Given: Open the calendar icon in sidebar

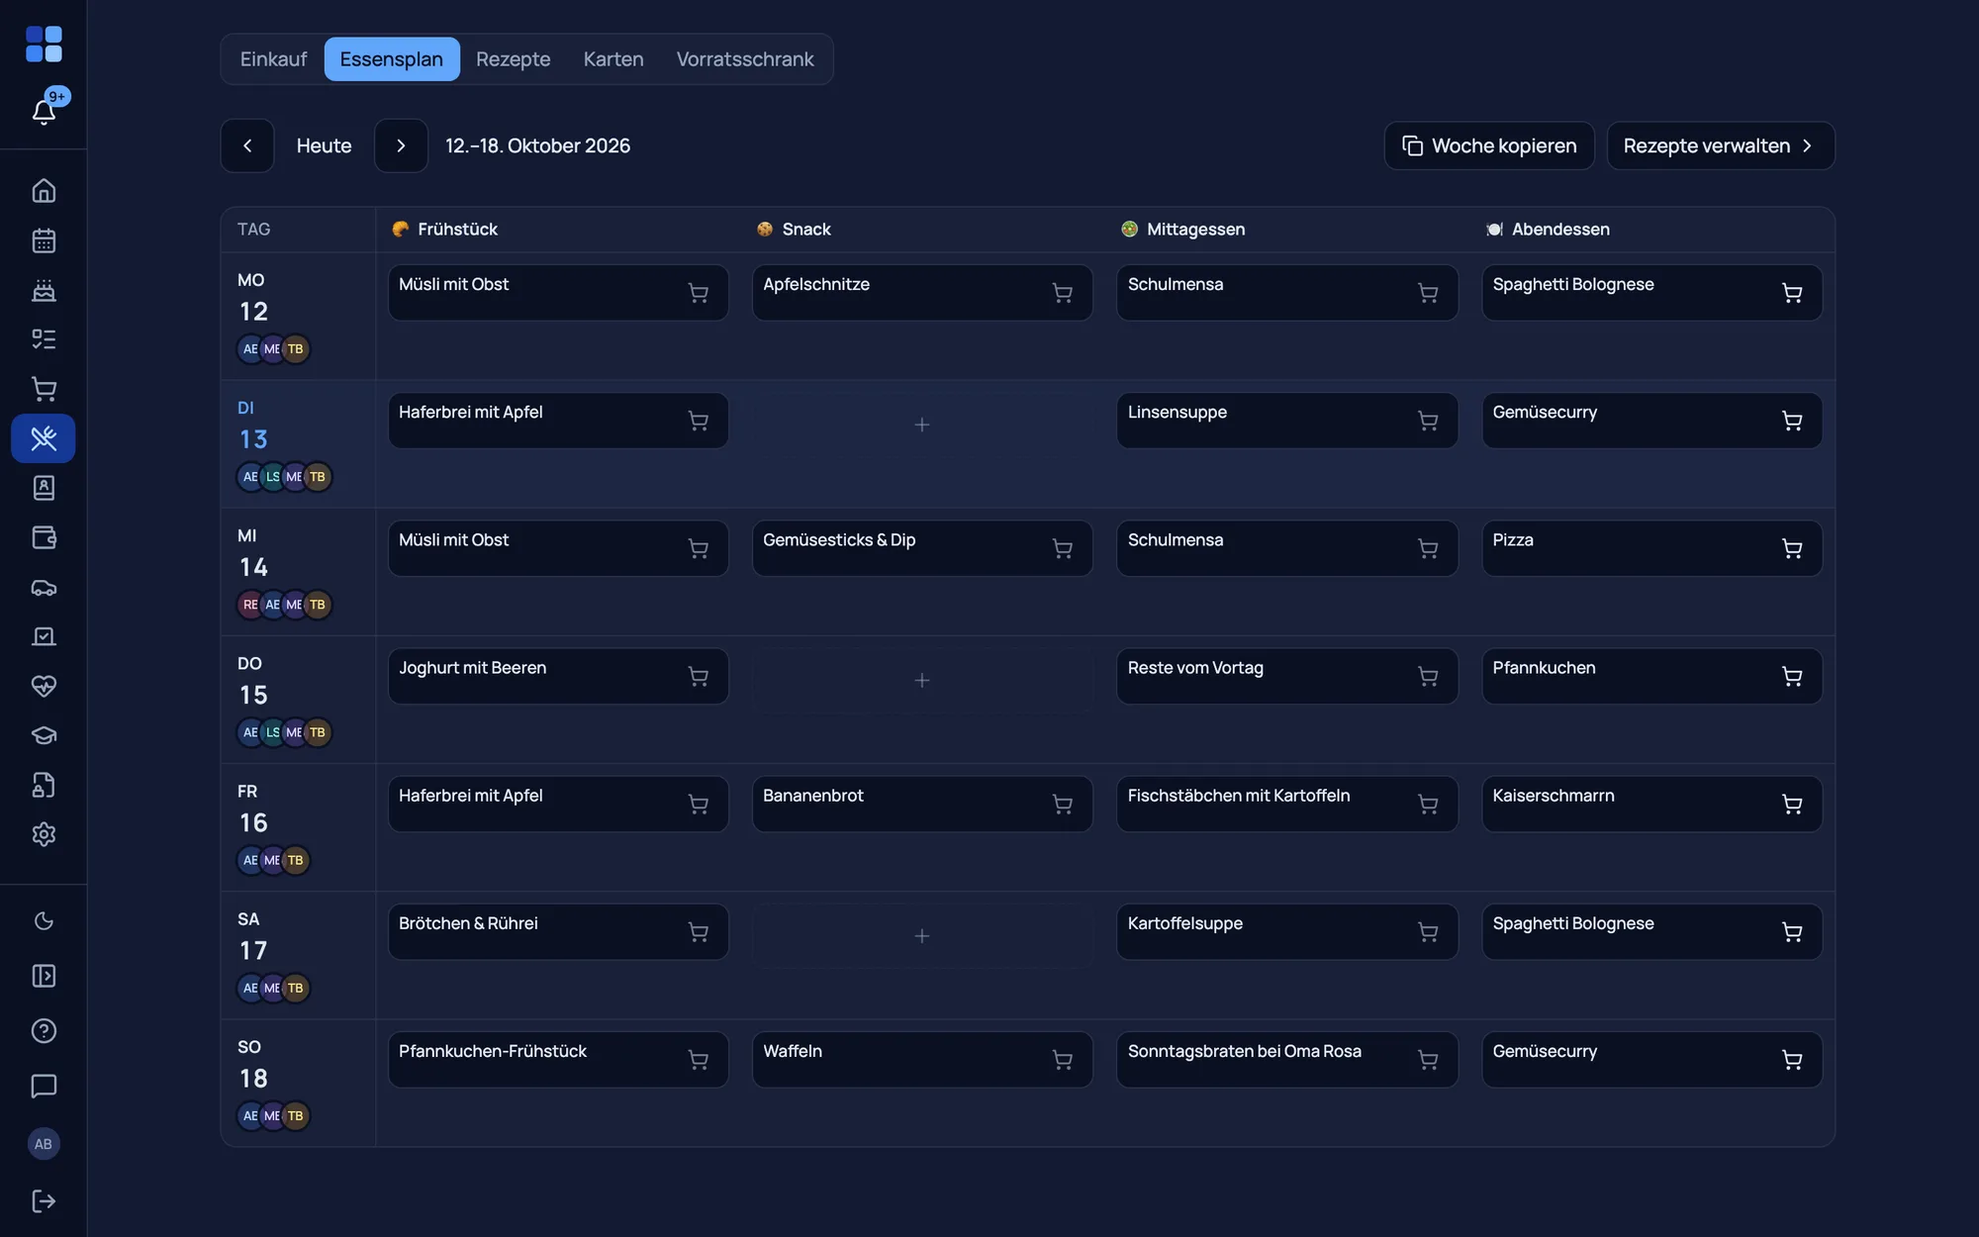Looking at the screenshot, I should [44, 240].
